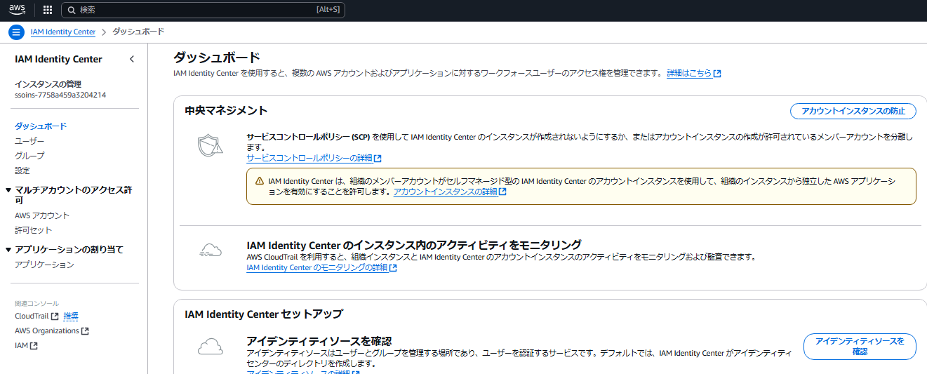This screenshot has width=927, height=374.
Task: Open the services grid menu icon
Action: pyautogui.click(x=48, y=10)
